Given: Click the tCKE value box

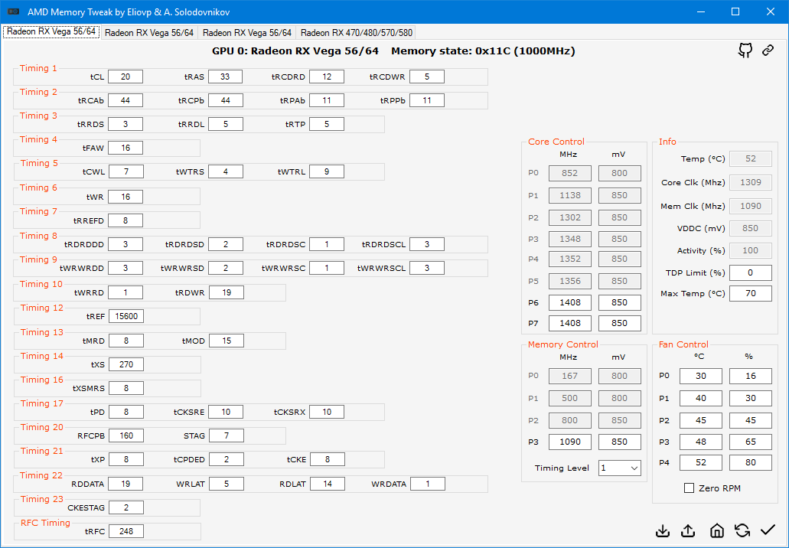Looking at the screenshot, I should click(x=327, y=459).
